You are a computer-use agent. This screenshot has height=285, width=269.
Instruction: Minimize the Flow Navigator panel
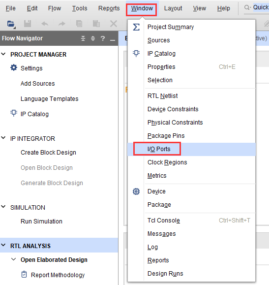113,39
